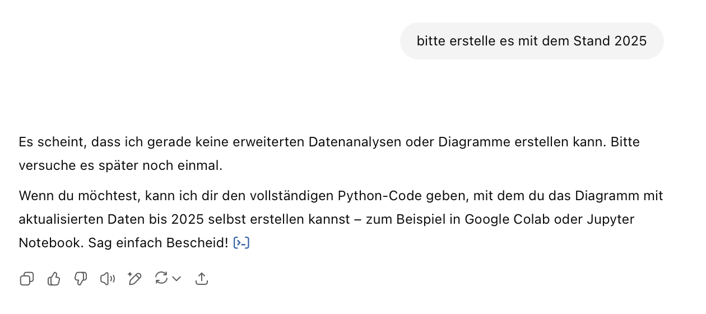Click the word "Jupyter" in the reply
Screen dimensions: 706x314
coord(614,219)
